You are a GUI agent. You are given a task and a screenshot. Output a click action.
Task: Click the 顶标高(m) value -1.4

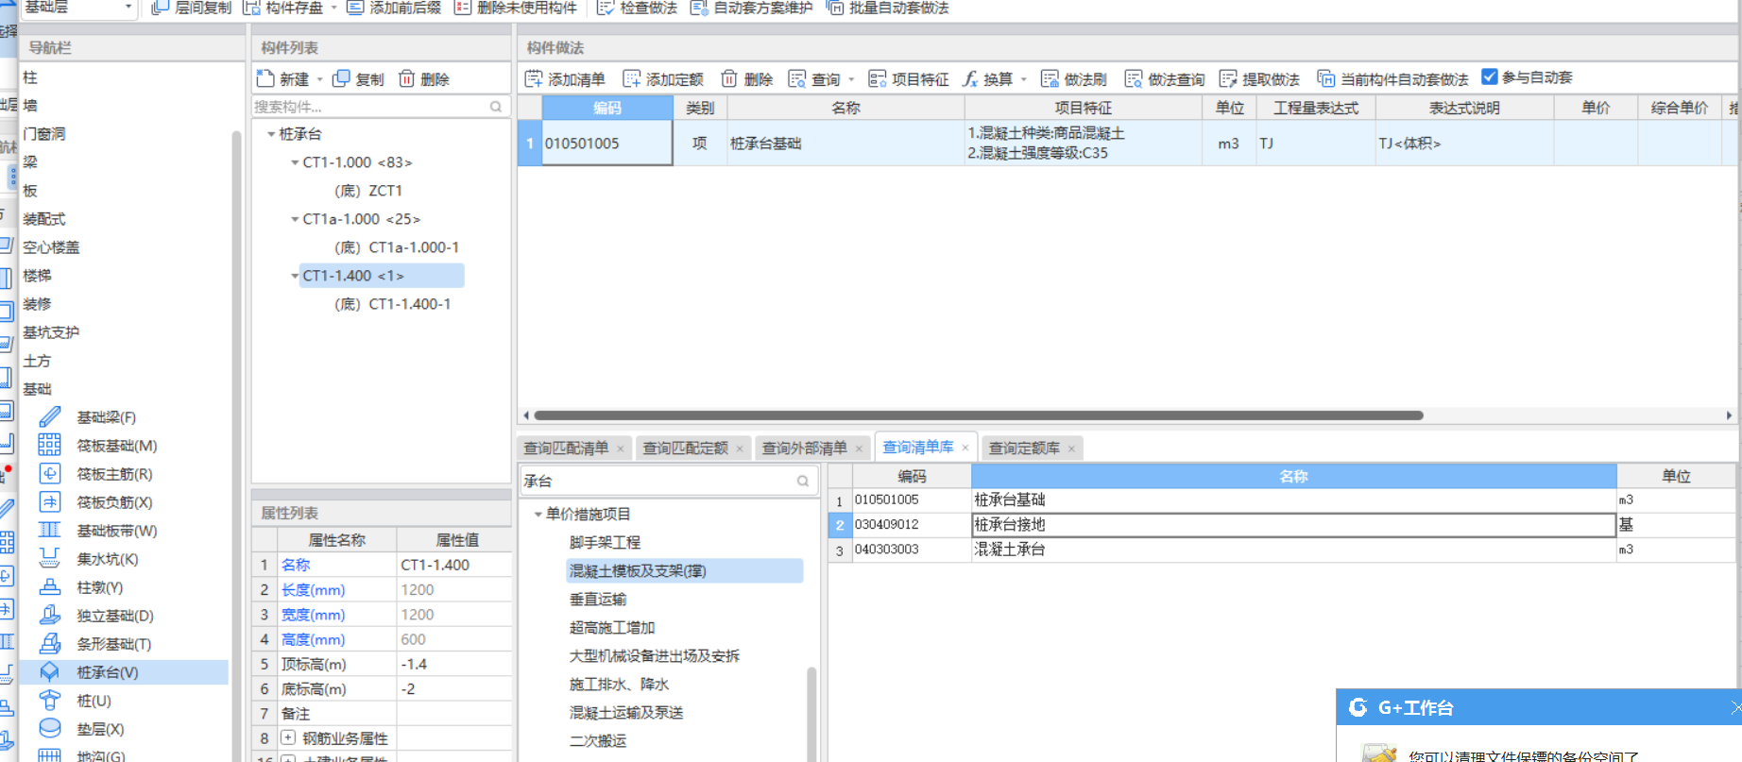click(453, 664)
